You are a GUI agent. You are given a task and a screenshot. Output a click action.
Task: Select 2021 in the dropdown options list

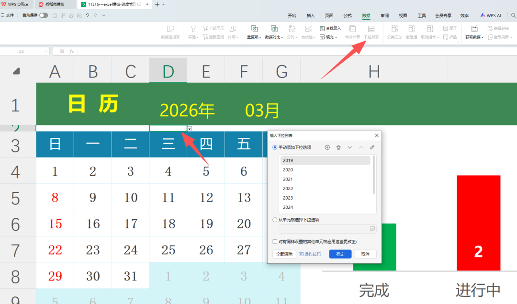[x=288, y=179]
